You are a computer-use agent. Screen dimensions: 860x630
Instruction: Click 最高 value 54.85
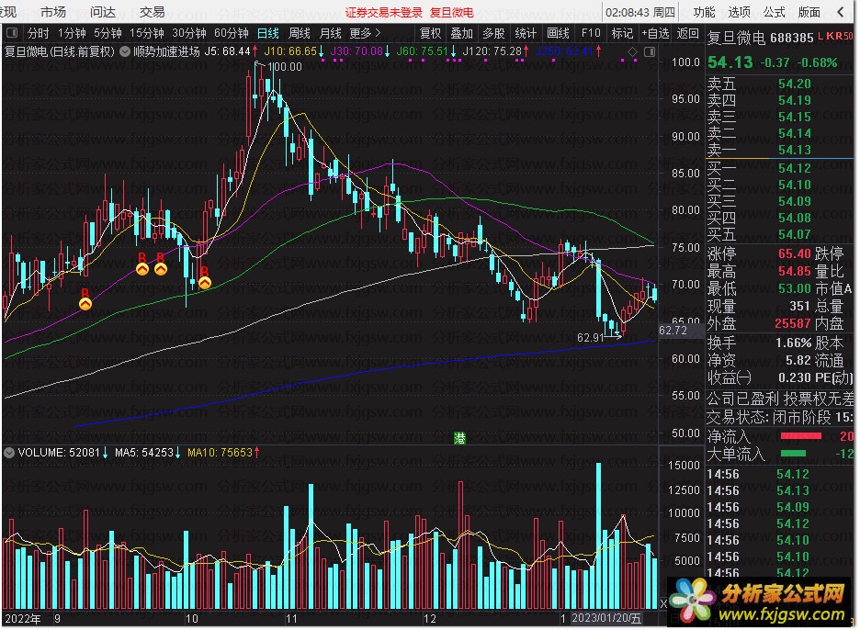[795, 271]
